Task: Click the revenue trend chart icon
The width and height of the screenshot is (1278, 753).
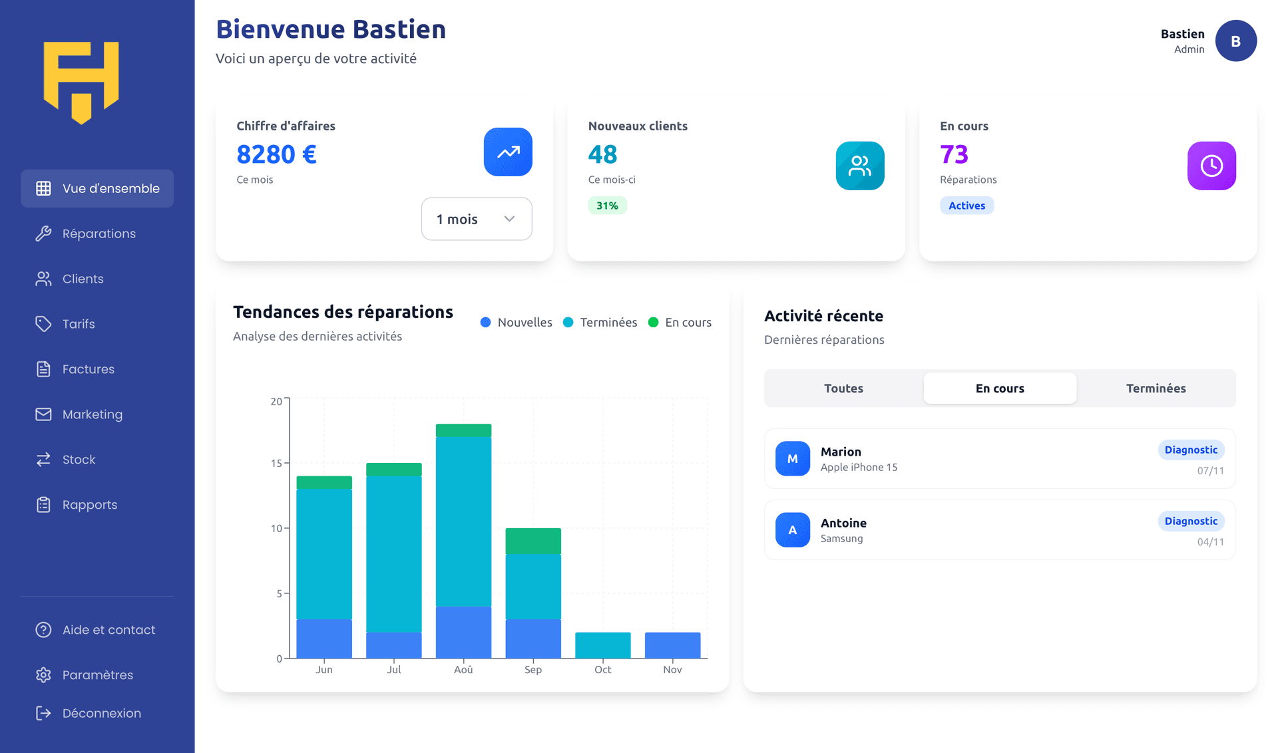Action: click(x=508, y=152)
